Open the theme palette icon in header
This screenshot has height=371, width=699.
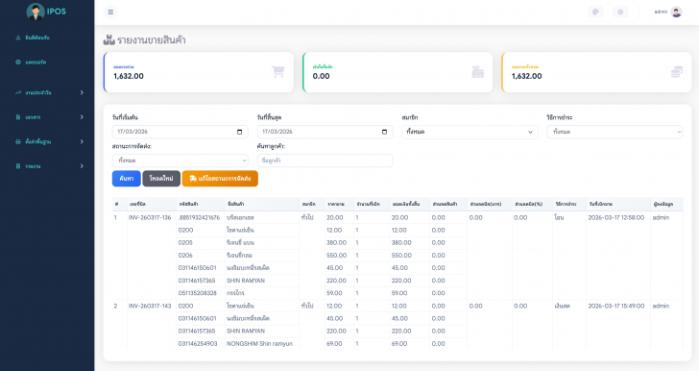coord(595,12)
